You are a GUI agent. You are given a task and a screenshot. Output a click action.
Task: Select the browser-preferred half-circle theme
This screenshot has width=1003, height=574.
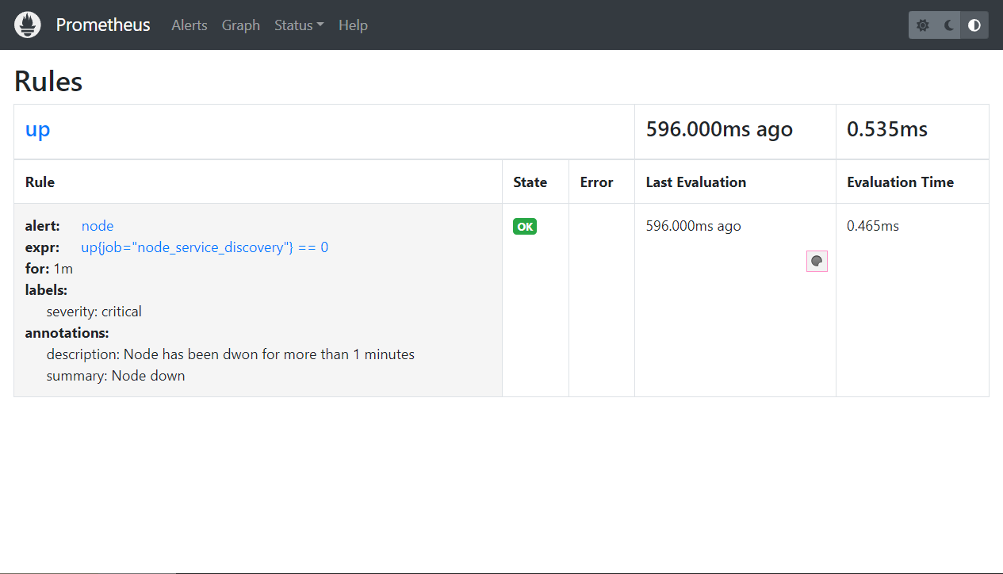(974, 25)
